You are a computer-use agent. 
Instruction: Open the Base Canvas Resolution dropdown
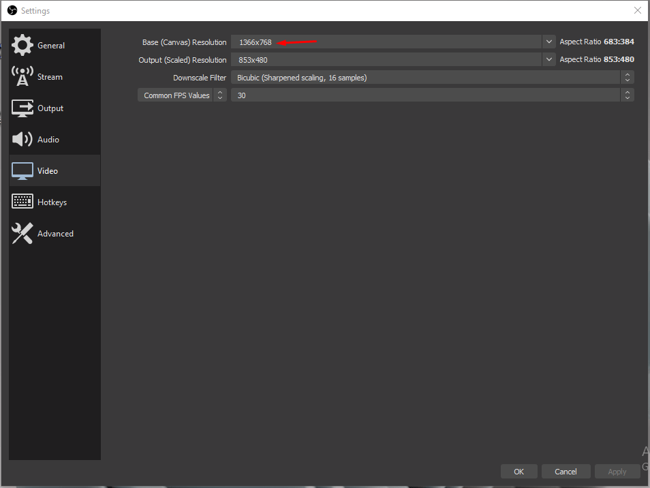pyautogui.click(x=548, y=42)
